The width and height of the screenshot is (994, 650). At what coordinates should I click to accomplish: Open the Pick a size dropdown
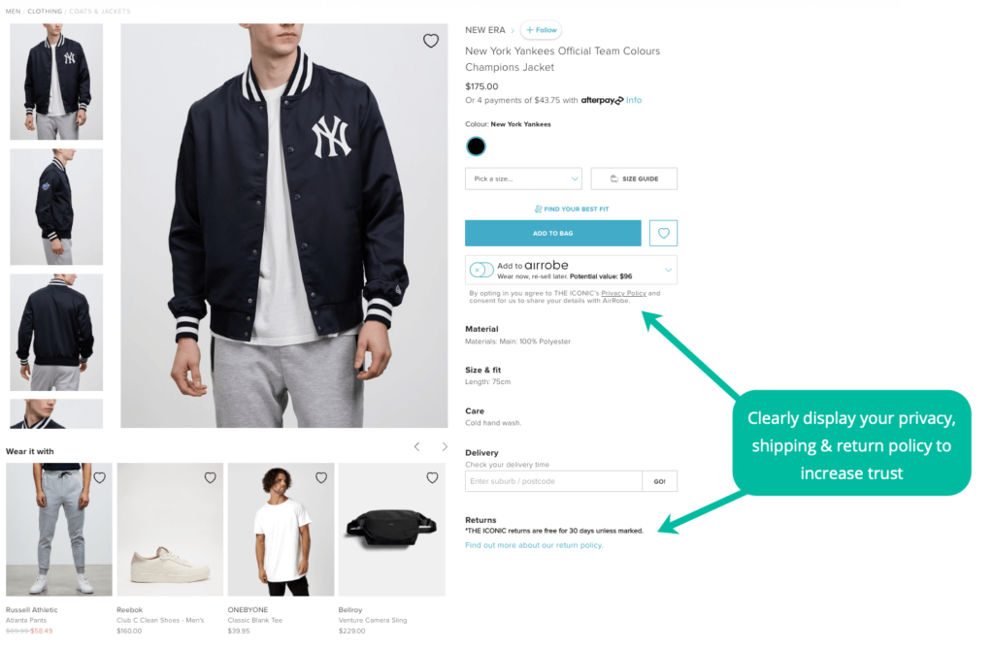click(522, 179)
